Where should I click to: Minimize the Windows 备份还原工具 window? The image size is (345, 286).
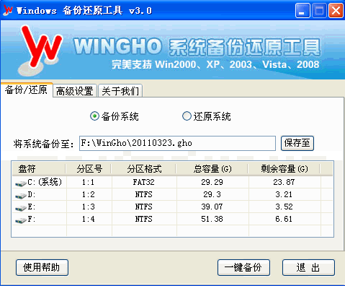(303, 11)
